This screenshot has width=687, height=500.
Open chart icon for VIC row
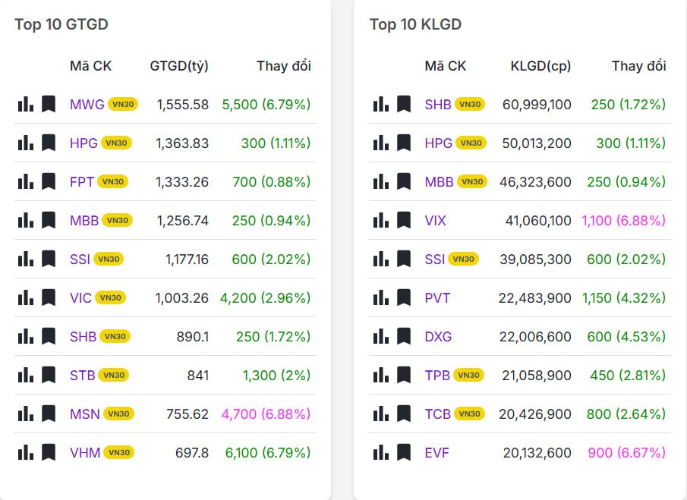pyautogui.click(x=25, y=297)
